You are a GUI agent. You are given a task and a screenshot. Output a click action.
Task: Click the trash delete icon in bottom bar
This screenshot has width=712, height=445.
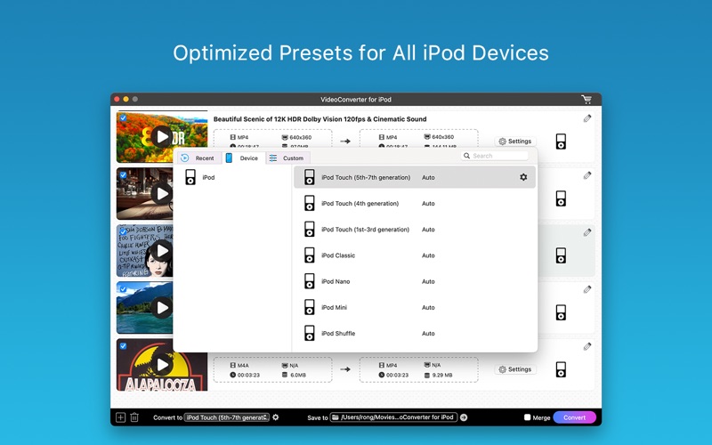[x=134, y=417]
